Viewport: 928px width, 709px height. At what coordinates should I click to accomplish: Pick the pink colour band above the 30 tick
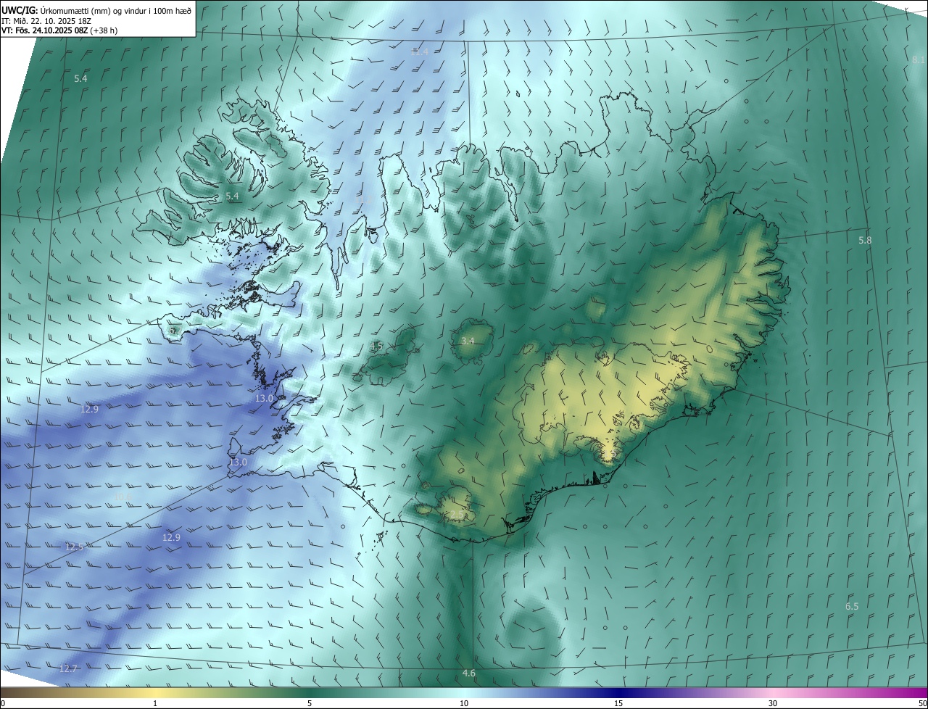(773, 692)
